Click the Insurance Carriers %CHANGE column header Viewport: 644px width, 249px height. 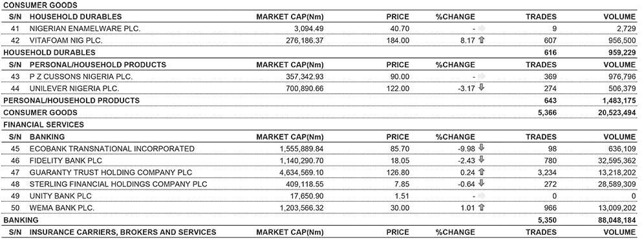click(455, 232)
